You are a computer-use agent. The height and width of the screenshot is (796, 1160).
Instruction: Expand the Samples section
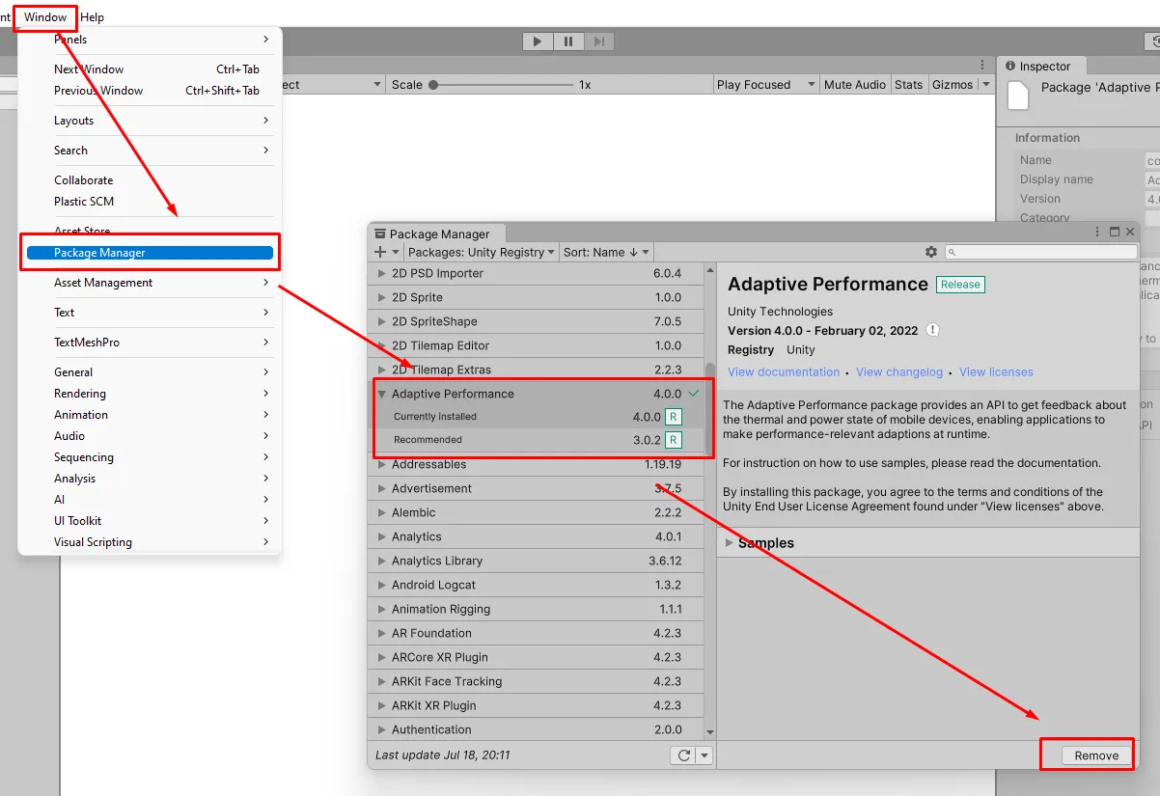[730, 543]
